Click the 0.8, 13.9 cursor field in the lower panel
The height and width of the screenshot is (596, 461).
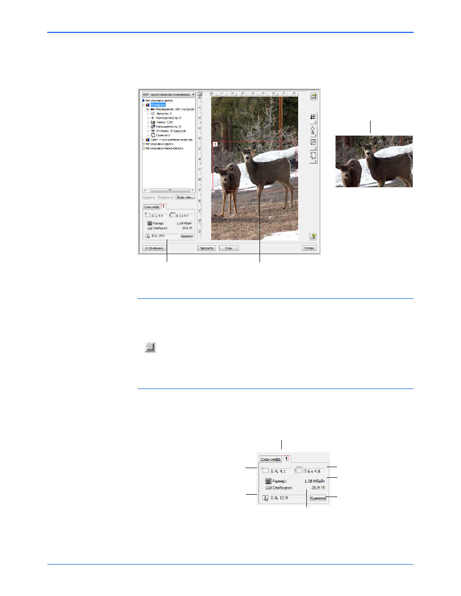click(x=288, y=498)
